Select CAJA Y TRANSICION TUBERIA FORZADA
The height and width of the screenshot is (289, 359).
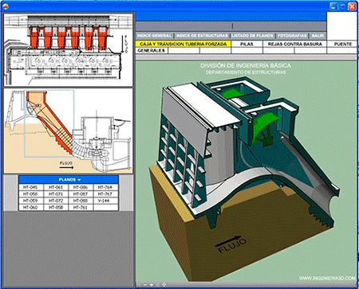pos(183,44)
